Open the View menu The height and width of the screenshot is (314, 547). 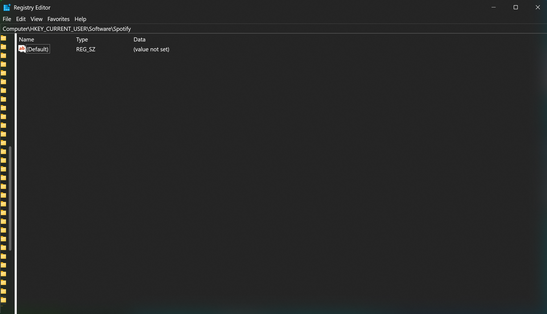(36, 19)
